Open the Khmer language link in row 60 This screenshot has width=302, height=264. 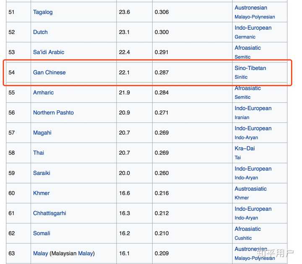pyautogui.click(x=41, y=193)
